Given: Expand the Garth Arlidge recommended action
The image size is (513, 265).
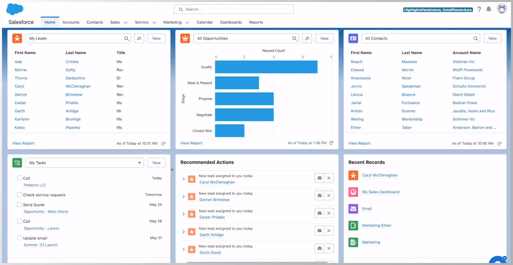Looking at the screenshot, I should click(x=183, y=232).
